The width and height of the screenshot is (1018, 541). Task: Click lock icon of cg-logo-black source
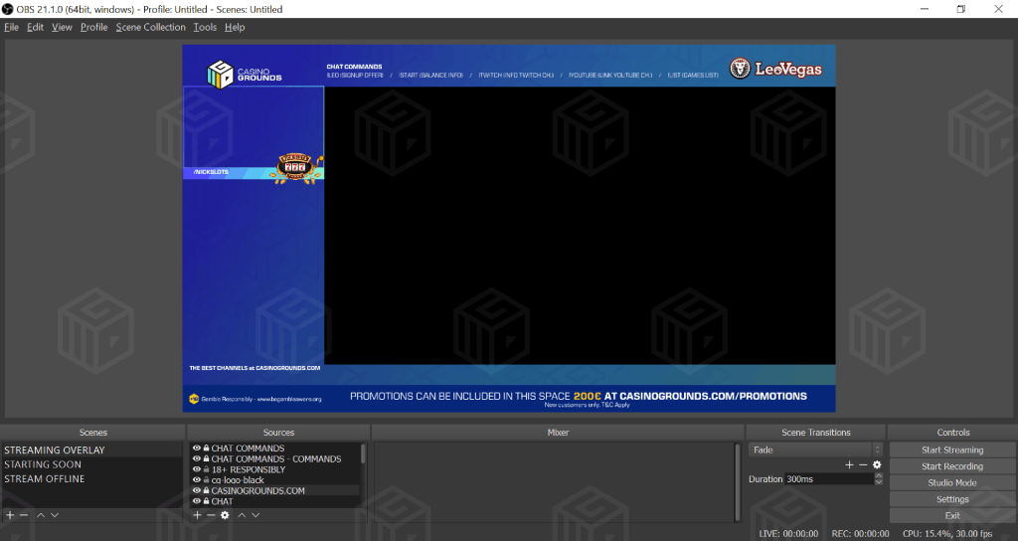click(x=206, y=480)
